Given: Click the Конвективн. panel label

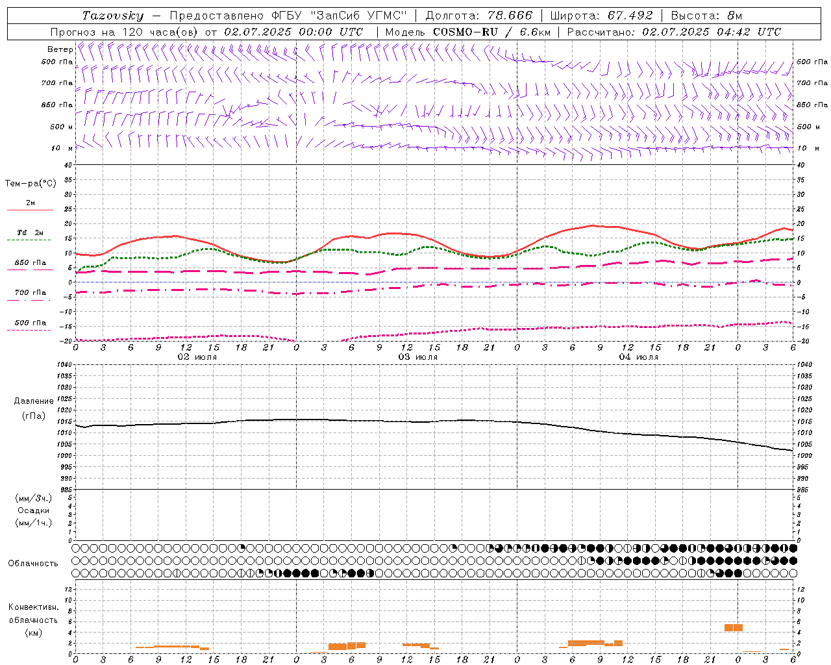Looking at the screenshot, I should (x=33, y=607).
